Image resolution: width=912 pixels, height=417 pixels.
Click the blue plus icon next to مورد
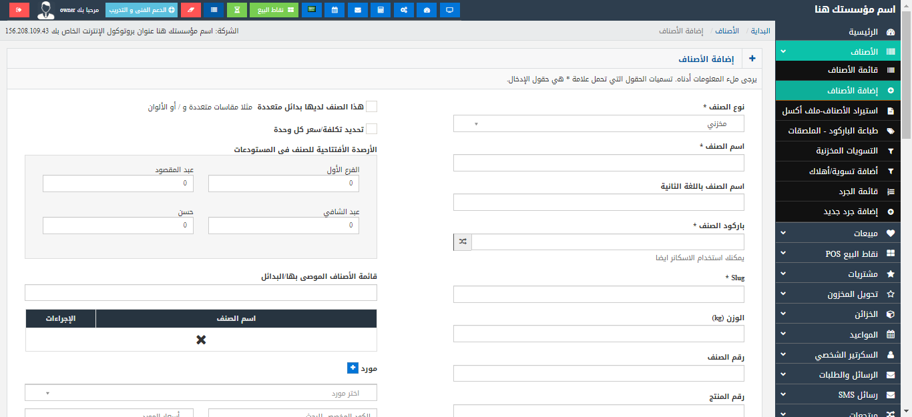[353, 368]
